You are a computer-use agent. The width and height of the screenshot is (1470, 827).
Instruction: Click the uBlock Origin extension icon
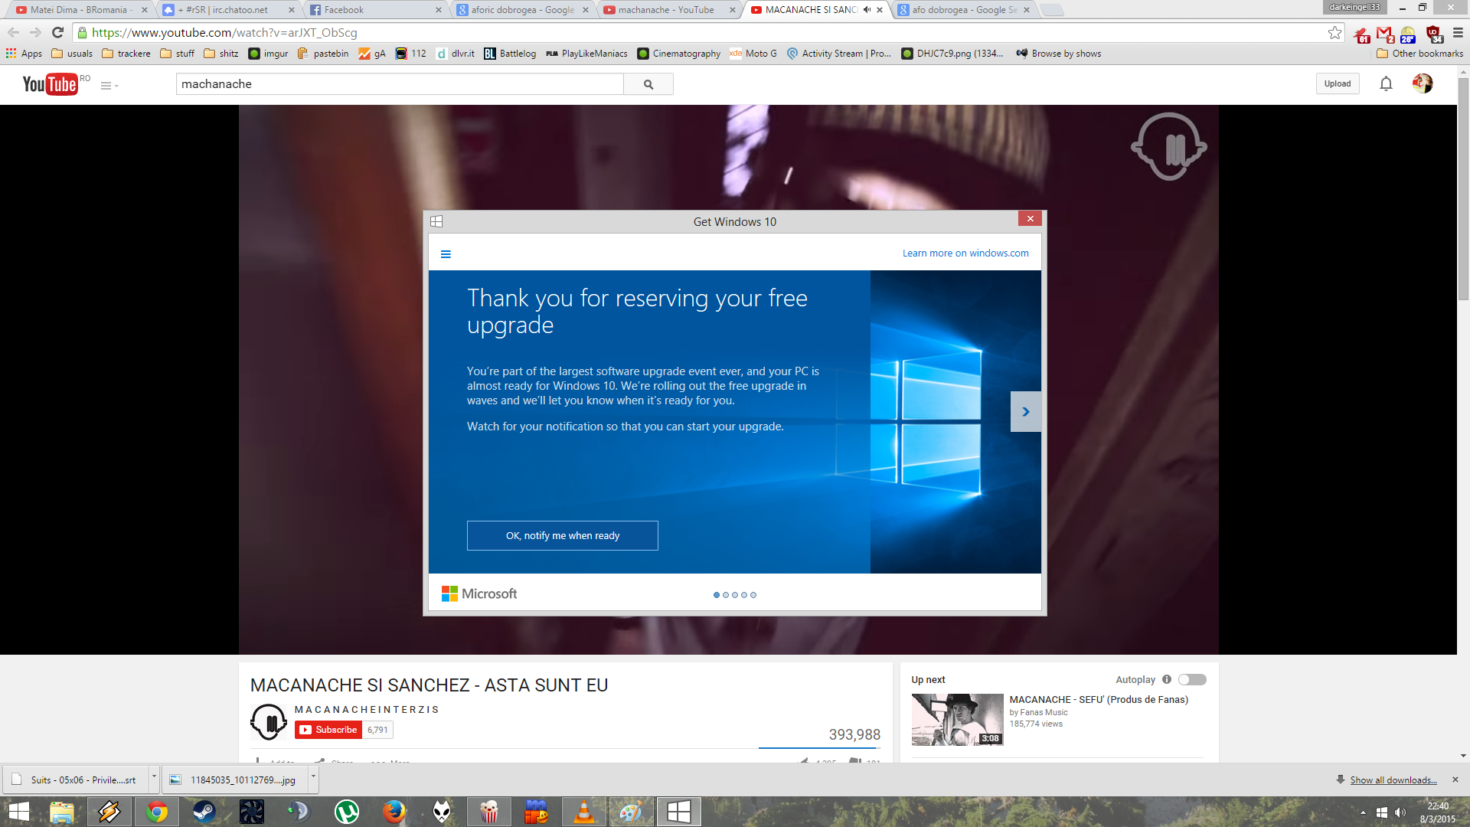pyautogui.click(x=1434, y=34)
